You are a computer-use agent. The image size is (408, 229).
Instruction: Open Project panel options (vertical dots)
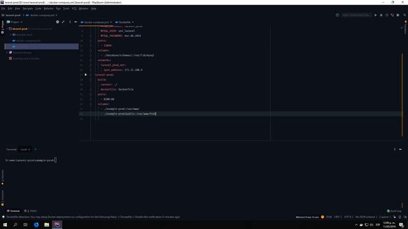point(69,22)
